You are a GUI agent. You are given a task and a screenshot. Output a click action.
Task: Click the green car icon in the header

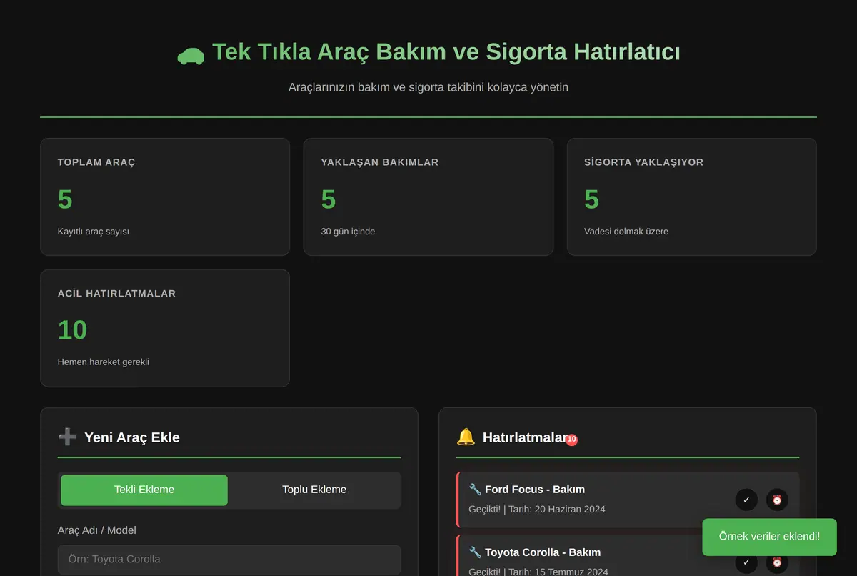coord(191,55)
